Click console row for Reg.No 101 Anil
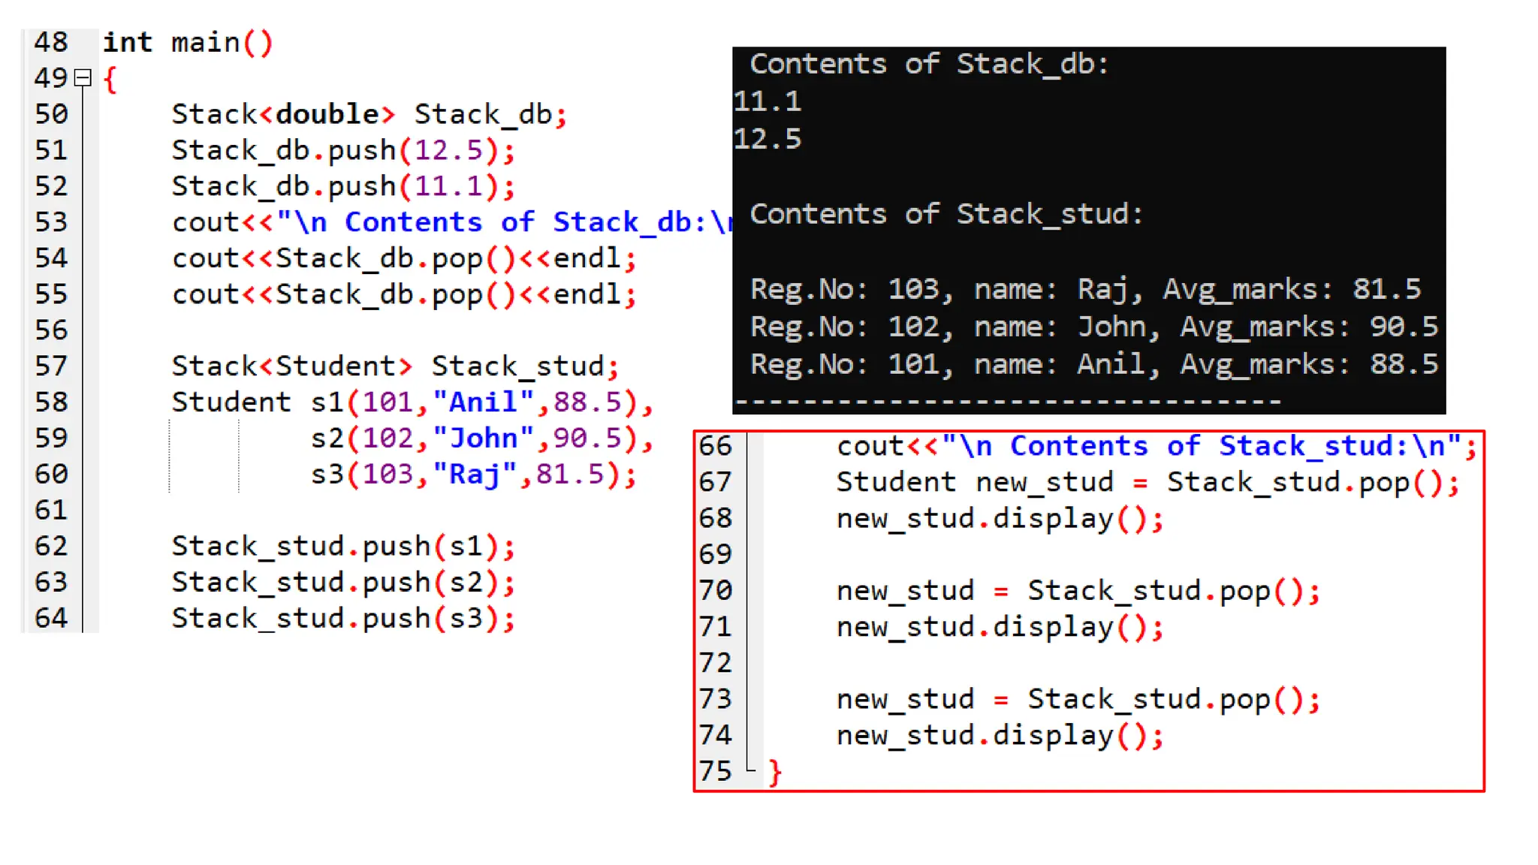 click(x=1094, y=364)
